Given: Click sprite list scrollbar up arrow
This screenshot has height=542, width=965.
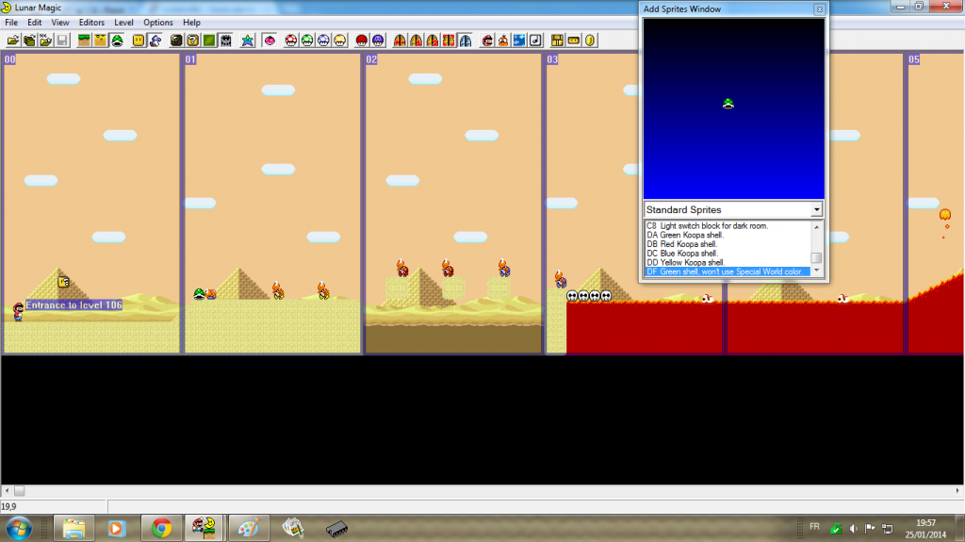Looking at the screenshot, I should pyautogui.click(x=817, y=227).
